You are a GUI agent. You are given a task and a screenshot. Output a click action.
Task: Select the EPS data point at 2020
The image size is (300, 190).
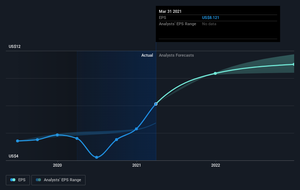pyautogui.click(x=57, y=135)
